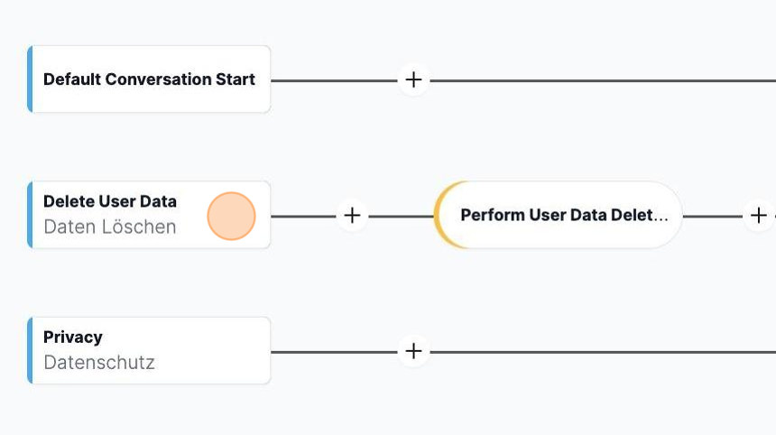Open the Delete User Data title
This screenshot has height=435, width=776.
(x=110, y=201)
